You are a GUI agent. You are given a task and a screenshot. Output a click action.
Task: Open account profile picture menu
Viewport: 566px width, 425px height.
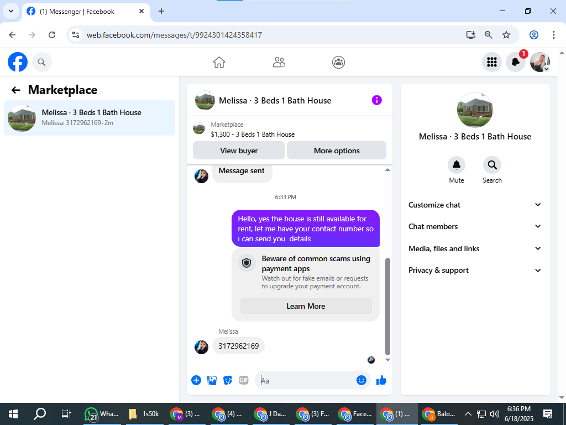coord(540,62)
